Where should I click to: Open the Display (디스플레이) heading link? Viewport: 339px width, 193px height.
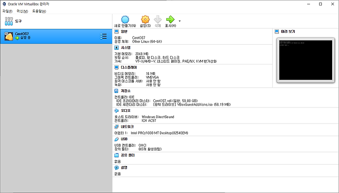129,68
